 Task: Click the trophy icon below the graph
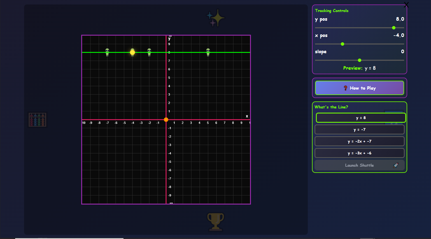215,222
